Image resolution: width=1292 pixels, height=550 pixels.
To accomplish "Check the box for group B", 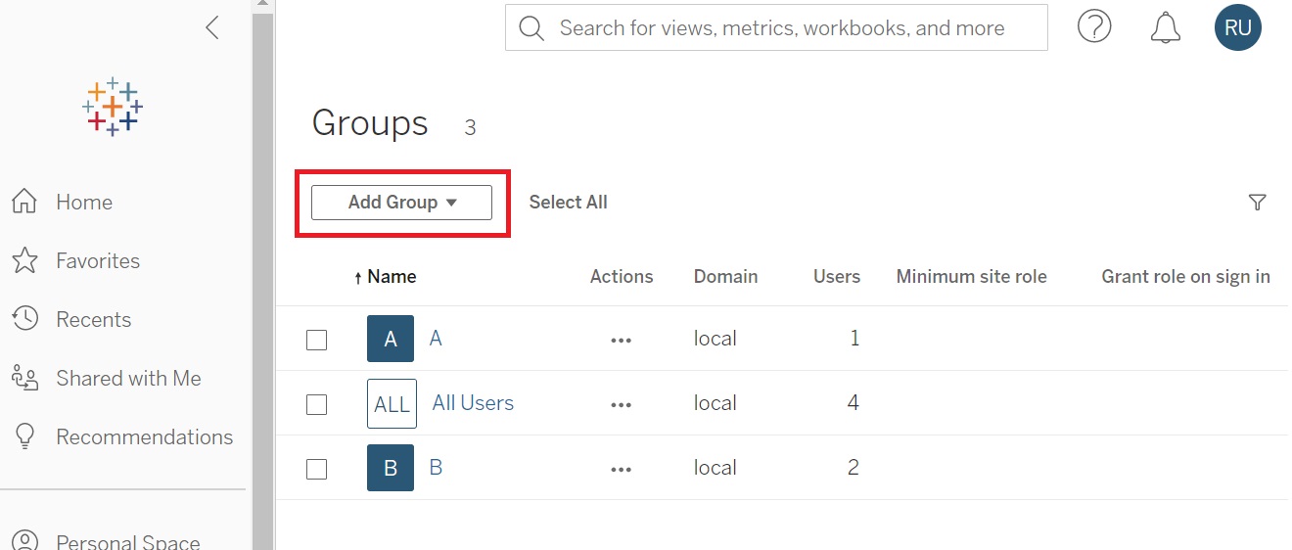I will pos(316,469).
